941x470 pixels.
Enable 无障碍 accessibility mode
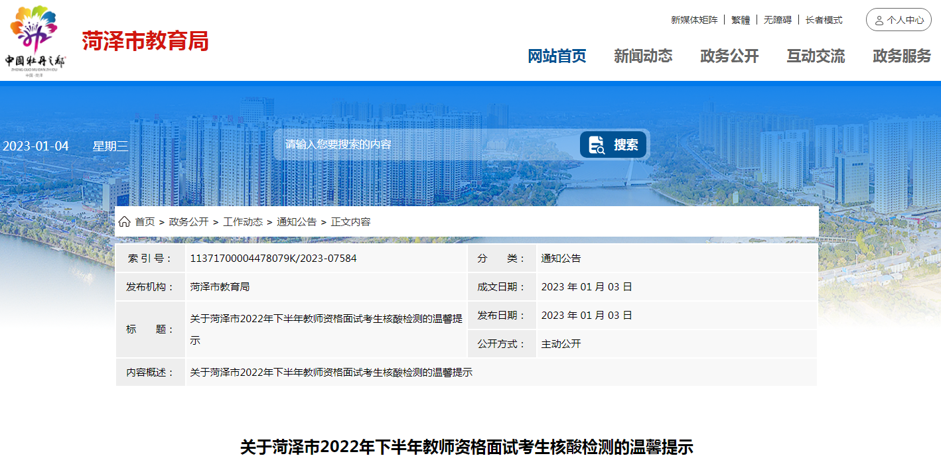(x=777, y=20)
